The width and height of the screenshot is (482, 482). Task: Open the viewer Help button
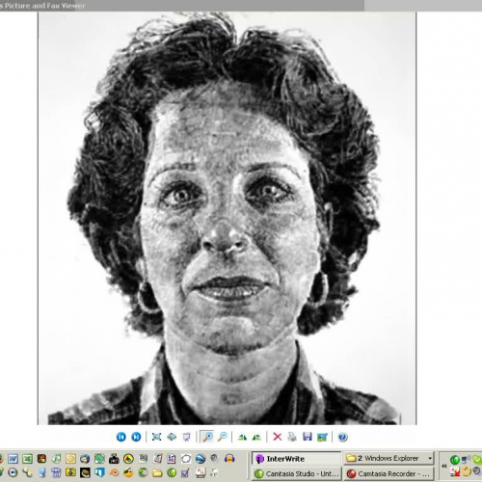tap(343, 437)
